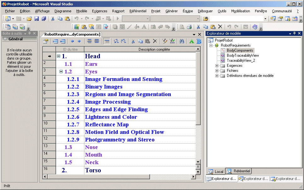This screenshot has width=304, height=190.
Task: Collapse the Head row in the grid
Action: 59,56
